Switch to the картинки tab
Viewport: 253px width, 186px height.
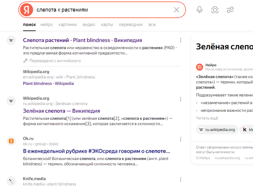(68, 25)
